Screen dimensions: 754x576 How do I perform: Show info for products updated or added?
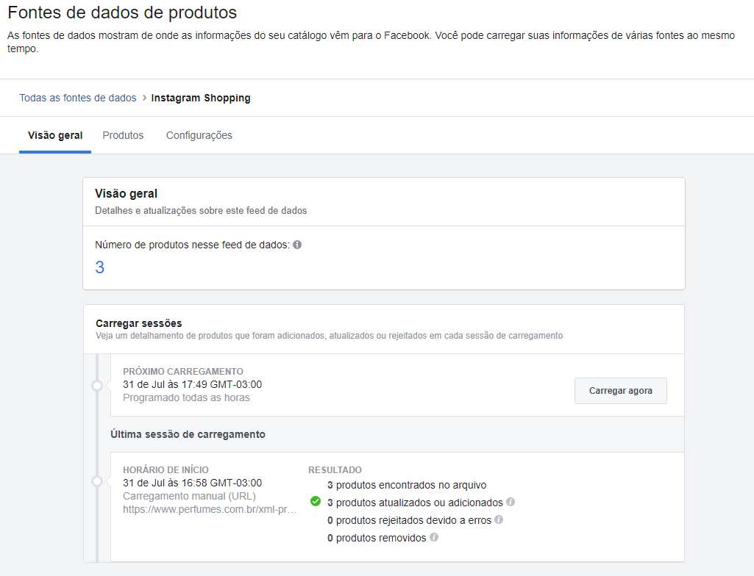(511, 502)
